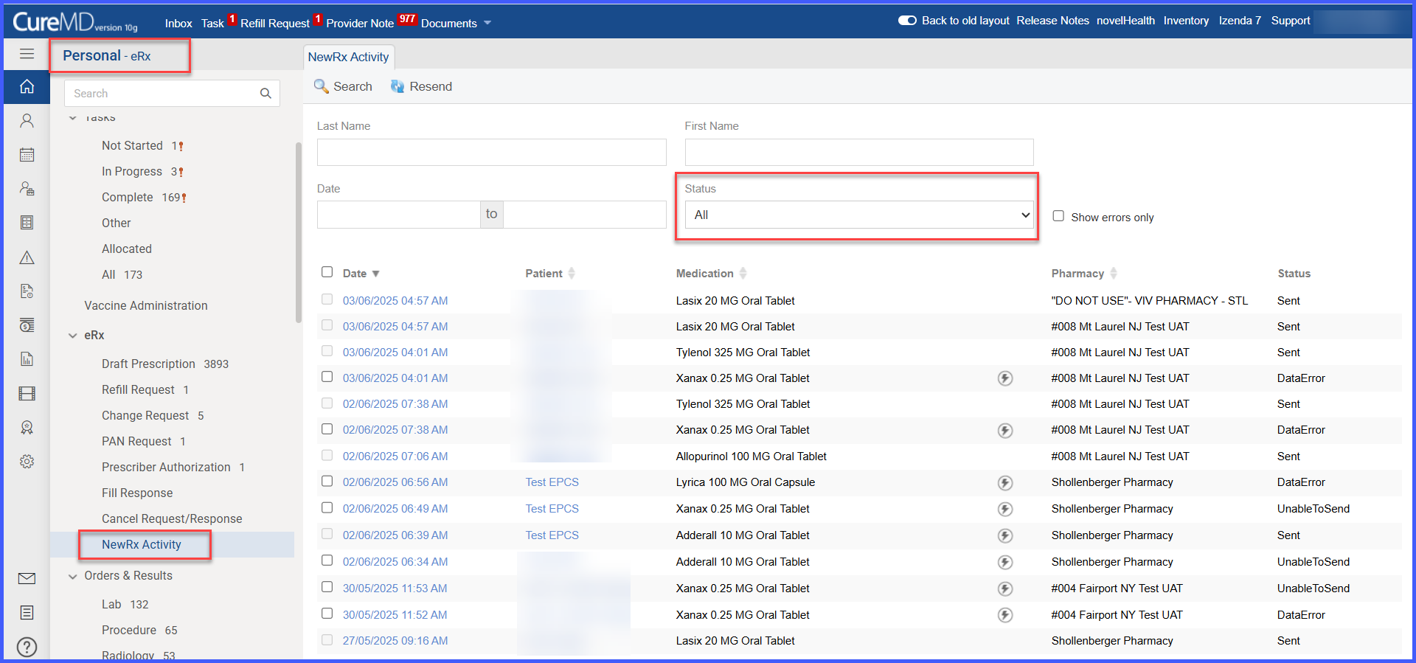Click the First Name input field
The height and width of the screenshot is (663, 1416).
click(x=859, y=152)
